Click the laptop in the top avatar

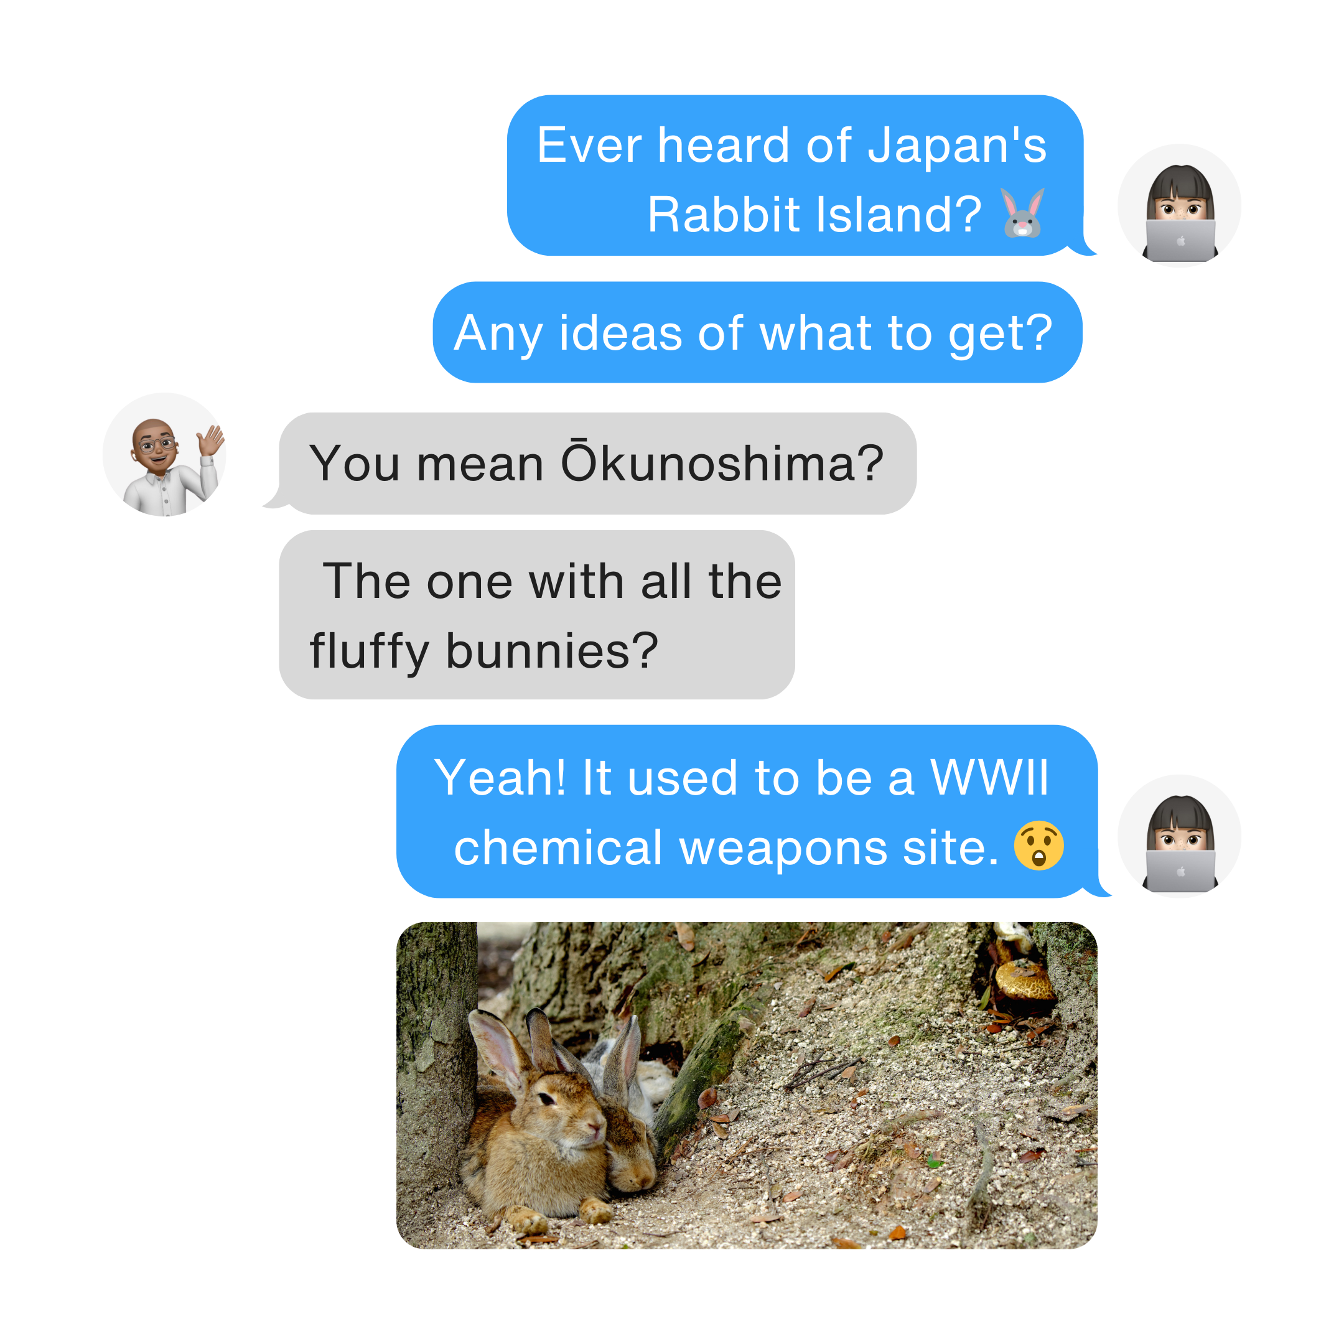click(1180, 241)
